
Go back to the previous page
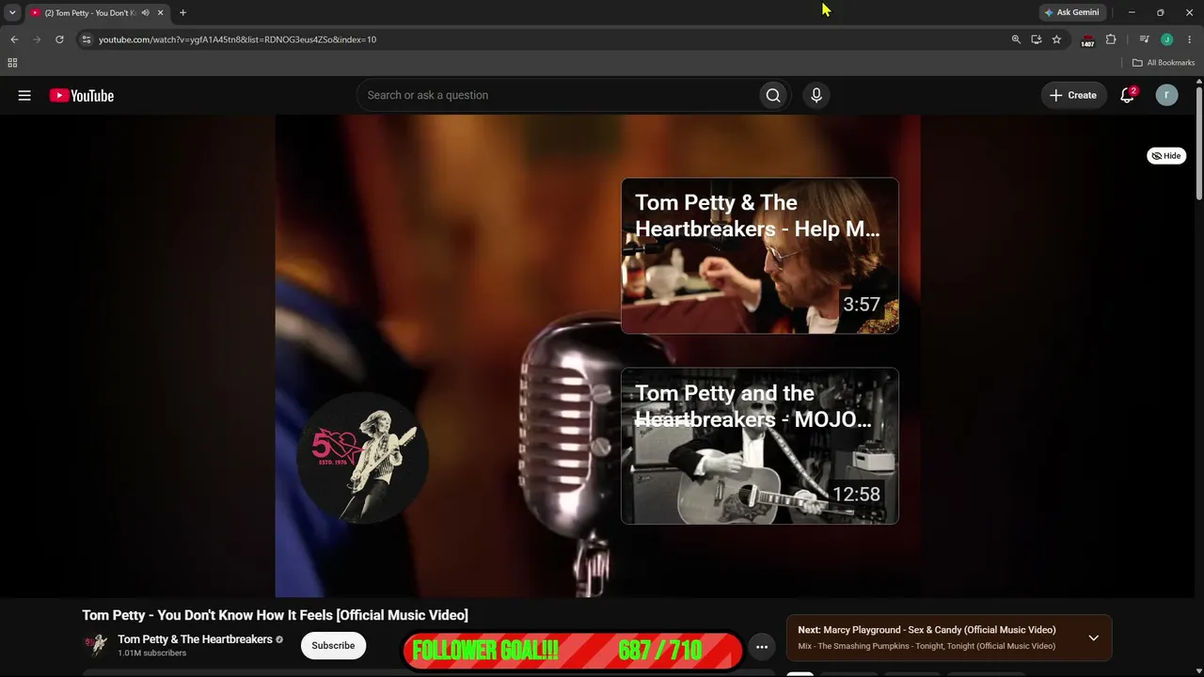(x=14, y=39)
